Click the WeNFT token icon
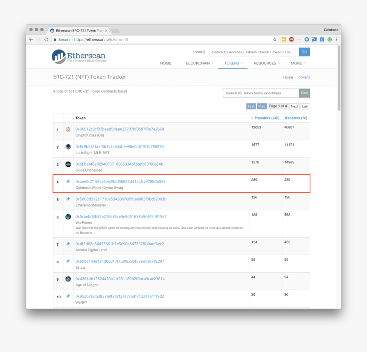Image resolution: width=367 pixels, height=352 pixels. (68, 296)
